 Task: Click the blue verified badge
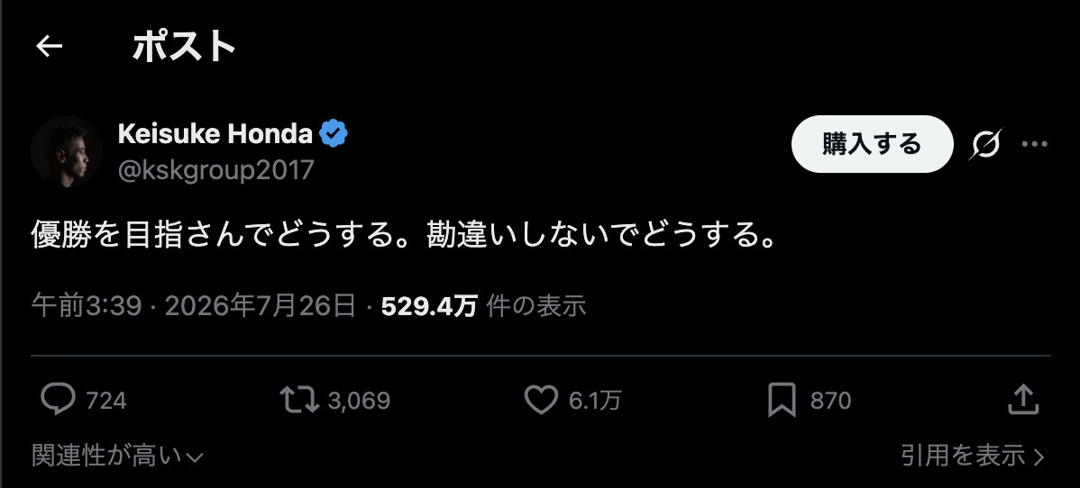pos(334,133)
